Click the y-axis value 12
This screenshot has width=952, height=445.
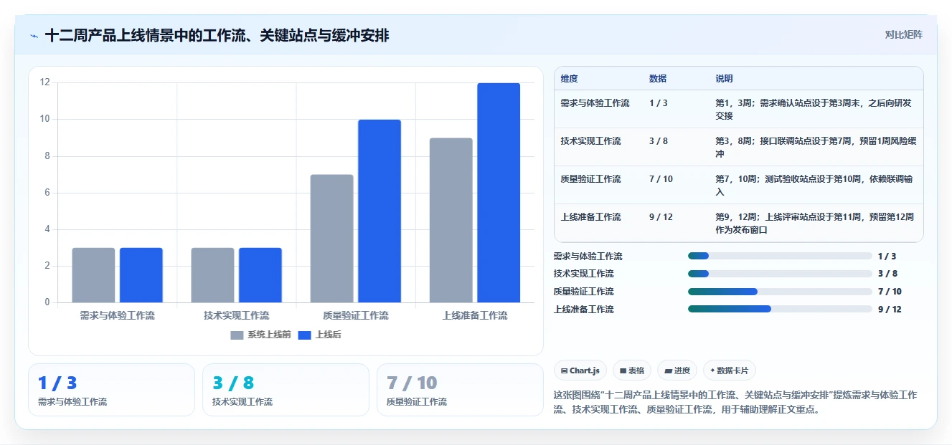(x=44, y=82)
